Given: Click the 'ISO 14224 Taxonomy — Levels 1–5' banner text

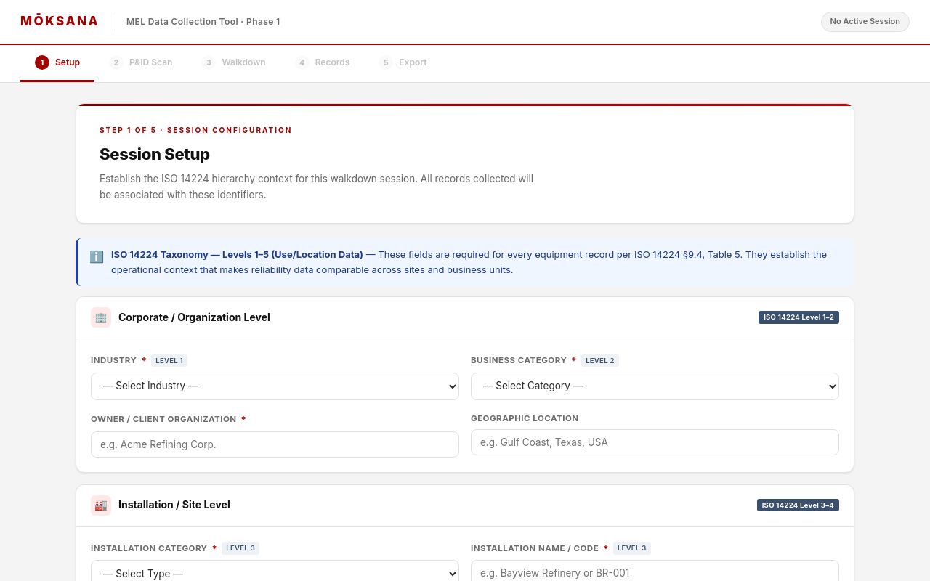Looking at the screenshot, I should [x=237, y=255].
